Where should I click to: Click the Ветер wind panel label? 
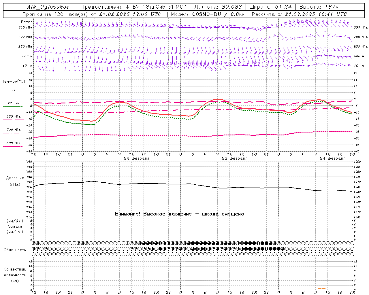coord(27,22)
